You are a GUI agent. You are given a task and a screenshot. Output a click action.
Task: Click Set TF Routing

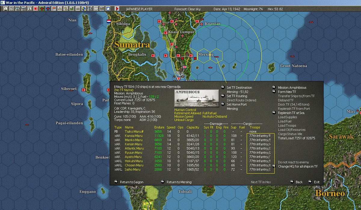click(x=237, y=96)
